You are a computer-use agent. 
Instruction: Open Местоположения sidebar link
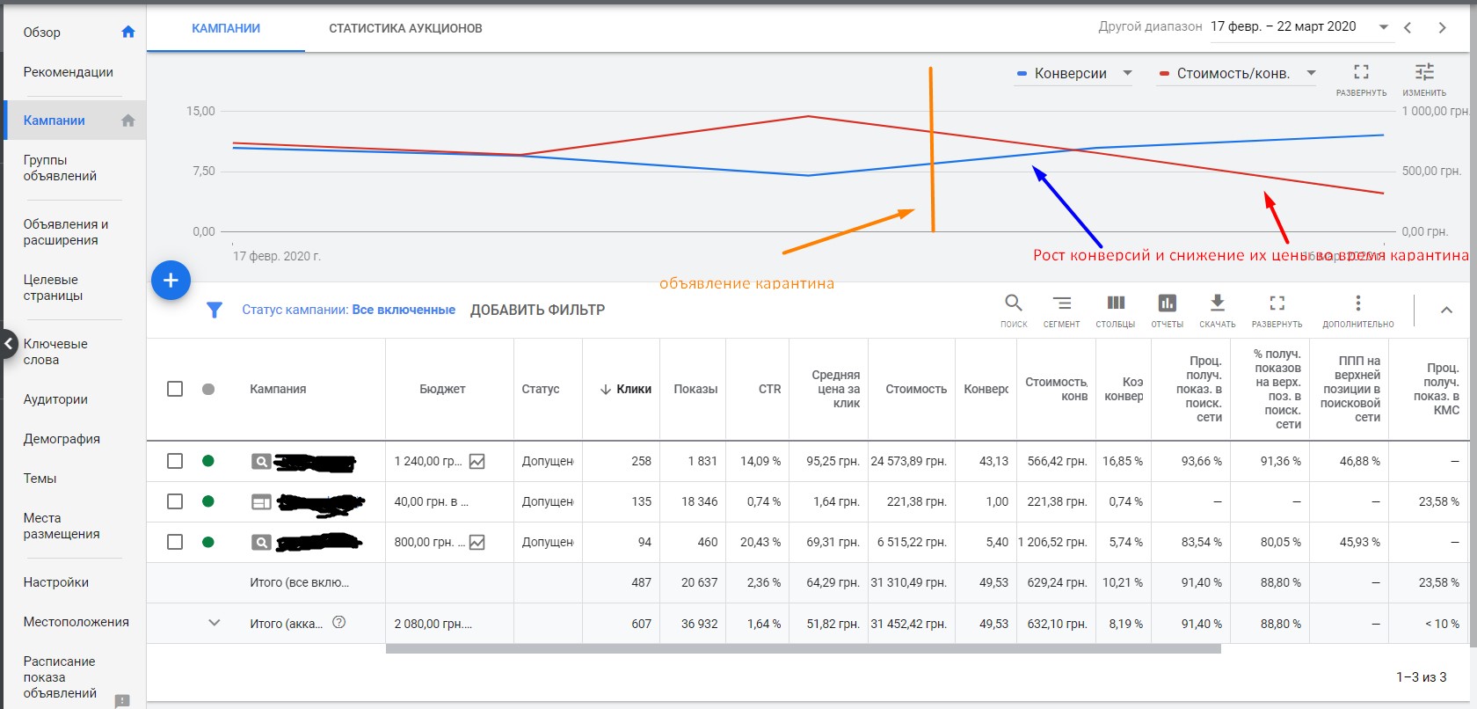click(x=76, y=622)
